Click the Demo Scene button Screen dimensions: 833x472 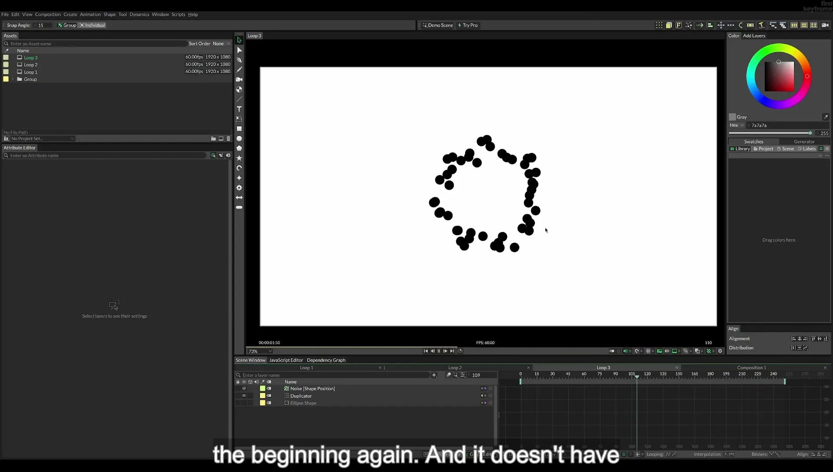pos(438,25)
